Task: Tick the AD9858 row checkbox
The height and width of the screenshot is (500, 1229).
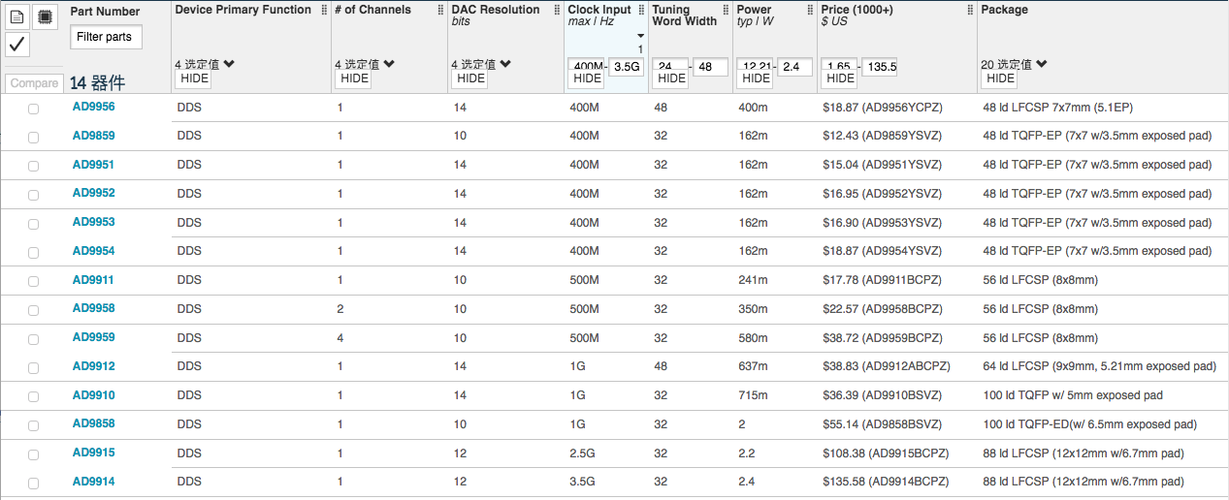Action: click(x=34, y=425)
